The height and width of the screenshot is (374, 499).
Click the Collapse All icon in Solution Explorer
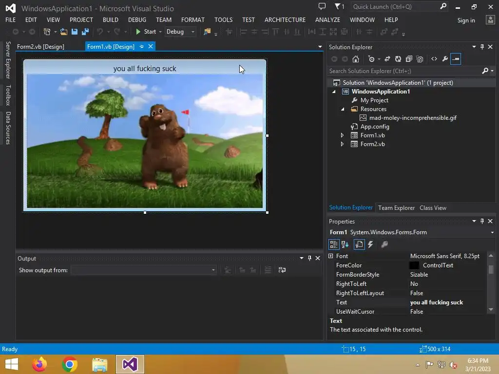click(x=409, y=59)
